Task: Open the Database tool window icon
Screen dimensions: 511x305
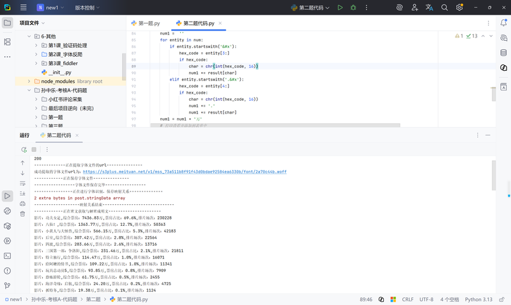Action: click(503, 53)
